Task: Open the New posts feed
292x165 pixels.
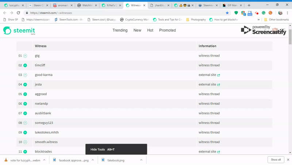Action: tap(137, 30)
